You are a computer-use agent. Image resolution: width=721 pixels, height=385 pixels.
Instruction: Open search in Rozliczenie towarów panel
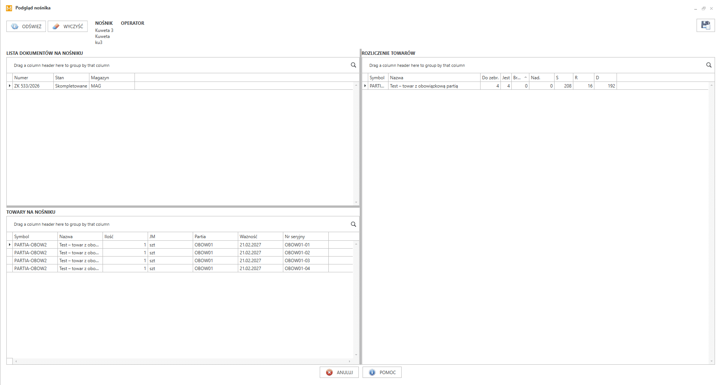click(x=709, y=65)
